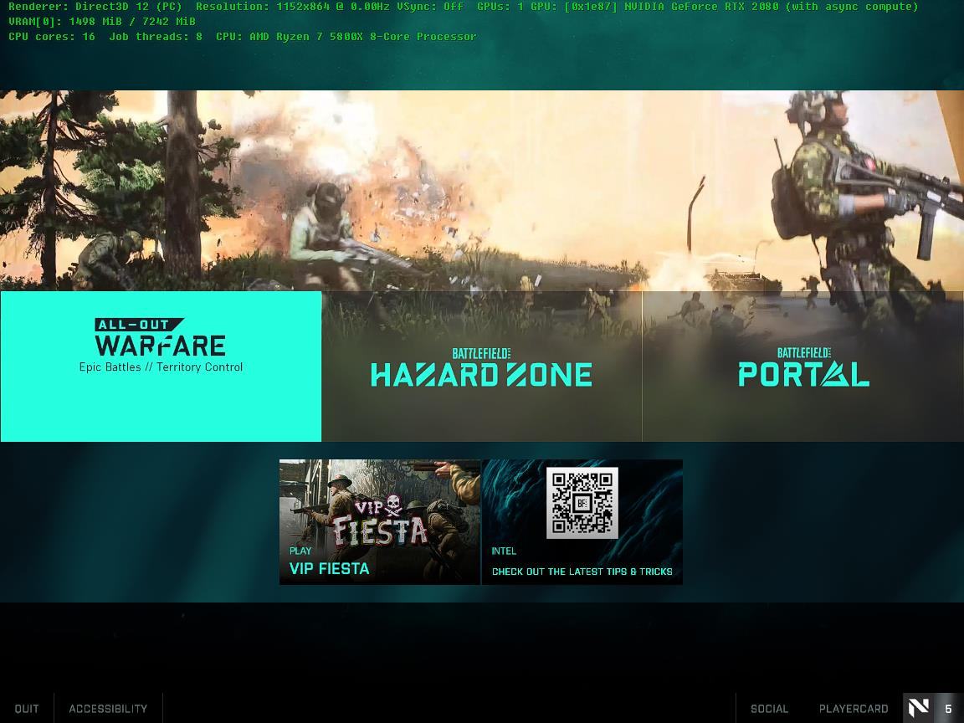Click the Renderer Direct3D 12 debug text
The width and height of the screenshot is (964, 723).
[95, 7]
